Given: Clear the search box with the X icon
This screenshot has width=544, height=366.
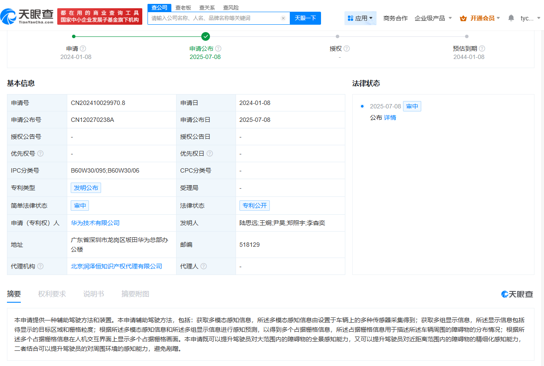Looking at the screenshot, I should coord(283,18).
